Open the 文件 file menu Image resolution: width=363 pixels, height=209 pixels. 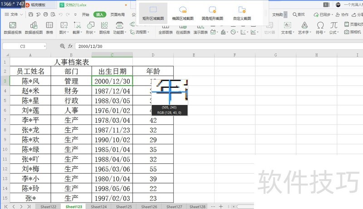[x=14, y=14]
